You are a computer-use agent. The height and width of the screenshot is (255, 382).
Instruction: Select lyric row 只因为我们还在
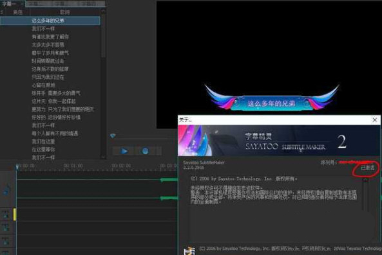point(50,77)
